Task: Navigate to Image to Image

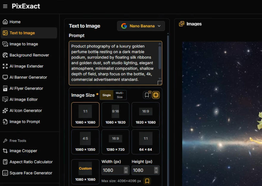Action: click(x=24, y=44)
